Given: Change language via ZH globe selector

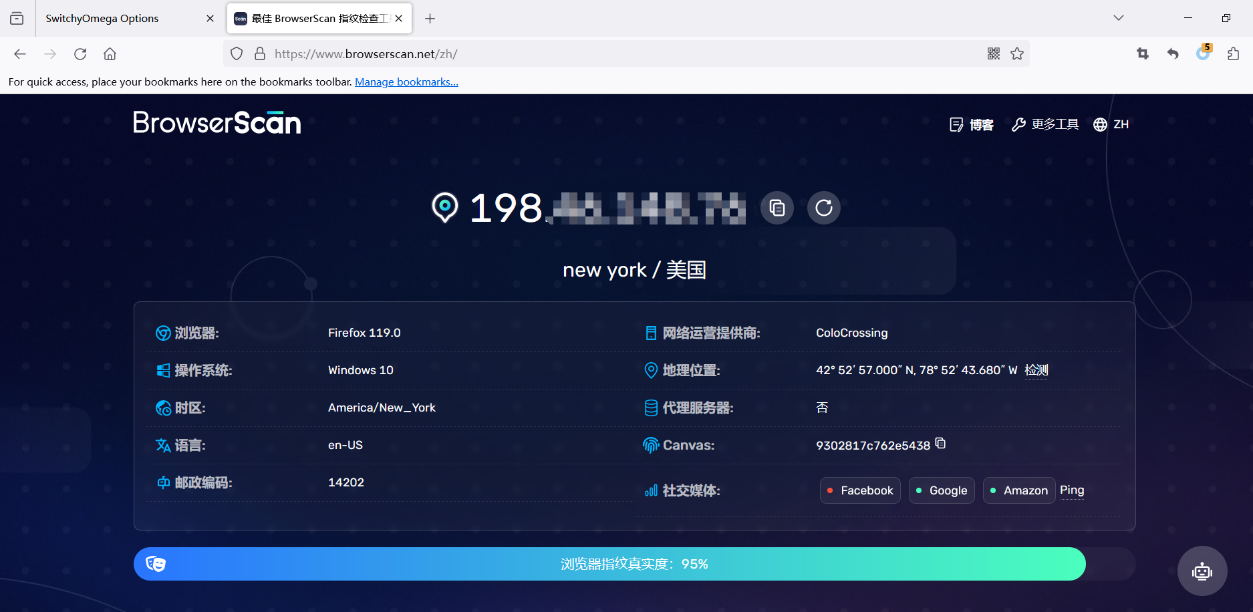Looking at the screenshot, I should [1111, 125].
